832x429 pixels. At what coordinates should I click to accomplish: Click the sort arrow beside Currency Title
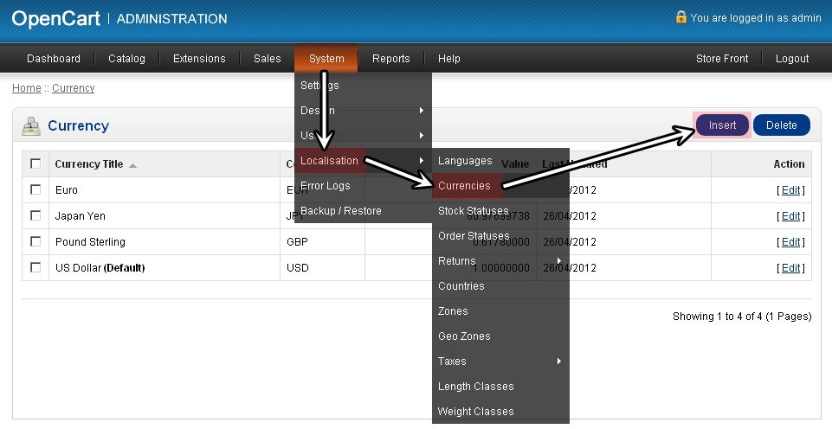click(132, 165)
